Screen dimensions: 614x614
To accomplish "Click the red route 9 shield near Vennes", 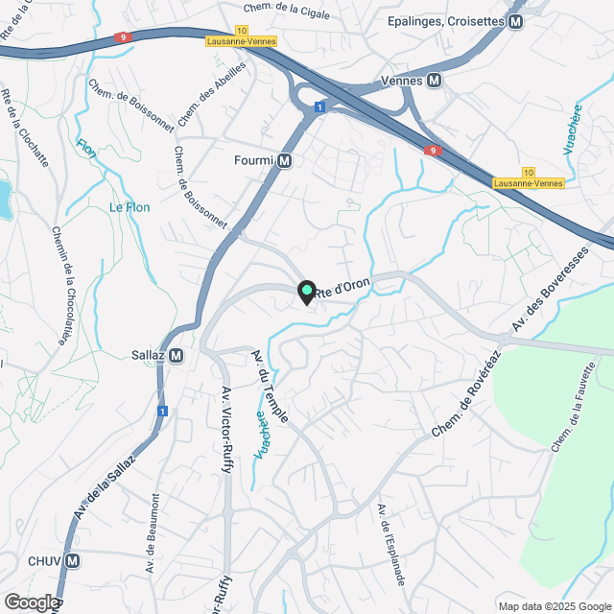I will (x=433, y=151).
